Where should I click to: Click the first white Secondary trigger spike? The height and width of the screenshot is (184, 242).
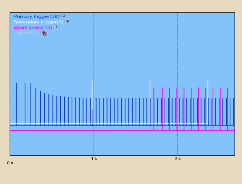tap(92, 95)
